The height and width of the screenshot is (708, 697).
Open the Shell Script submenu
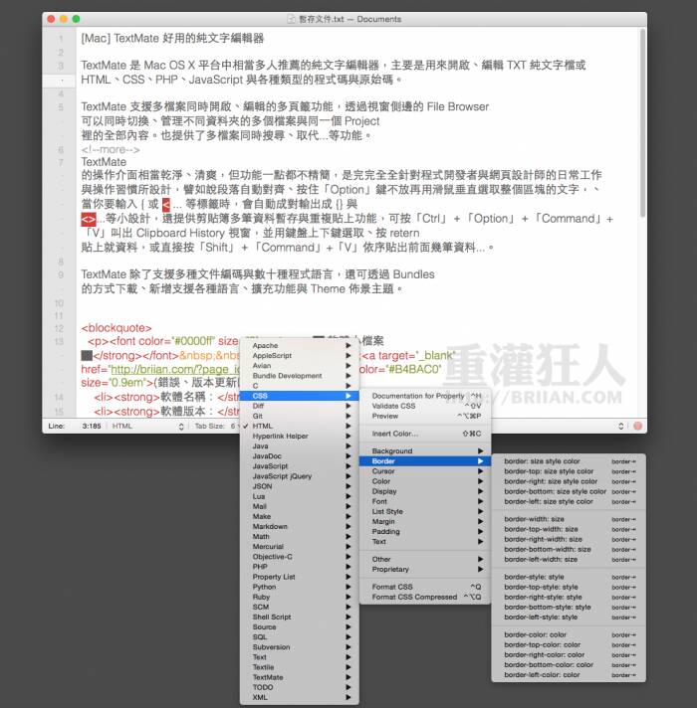[x=300, y=617]
